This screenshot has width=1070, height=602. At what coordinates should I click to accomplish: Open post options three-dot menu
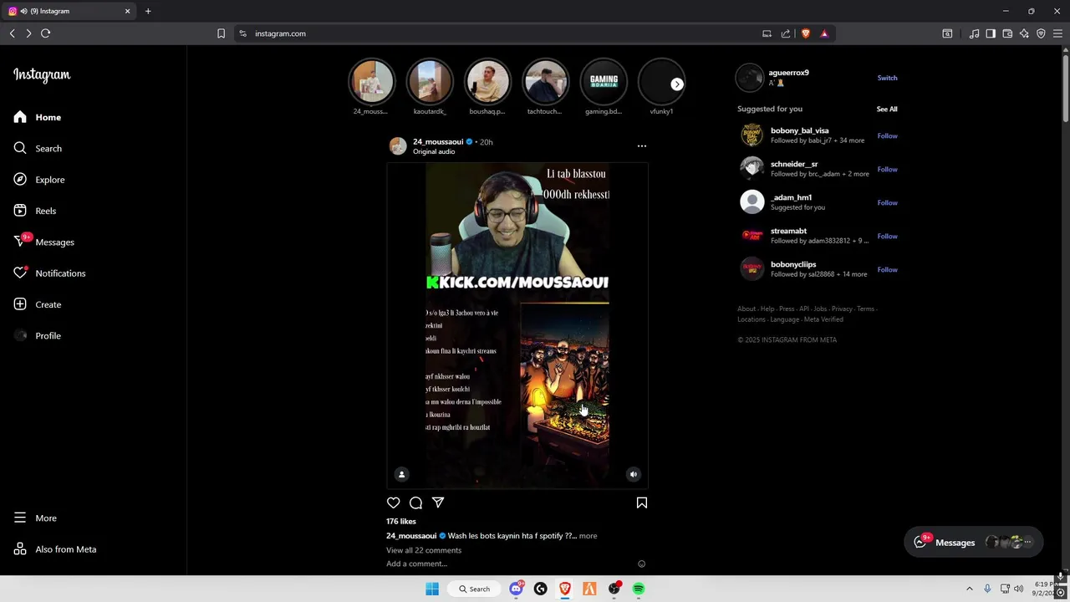[x=642, y=146]
